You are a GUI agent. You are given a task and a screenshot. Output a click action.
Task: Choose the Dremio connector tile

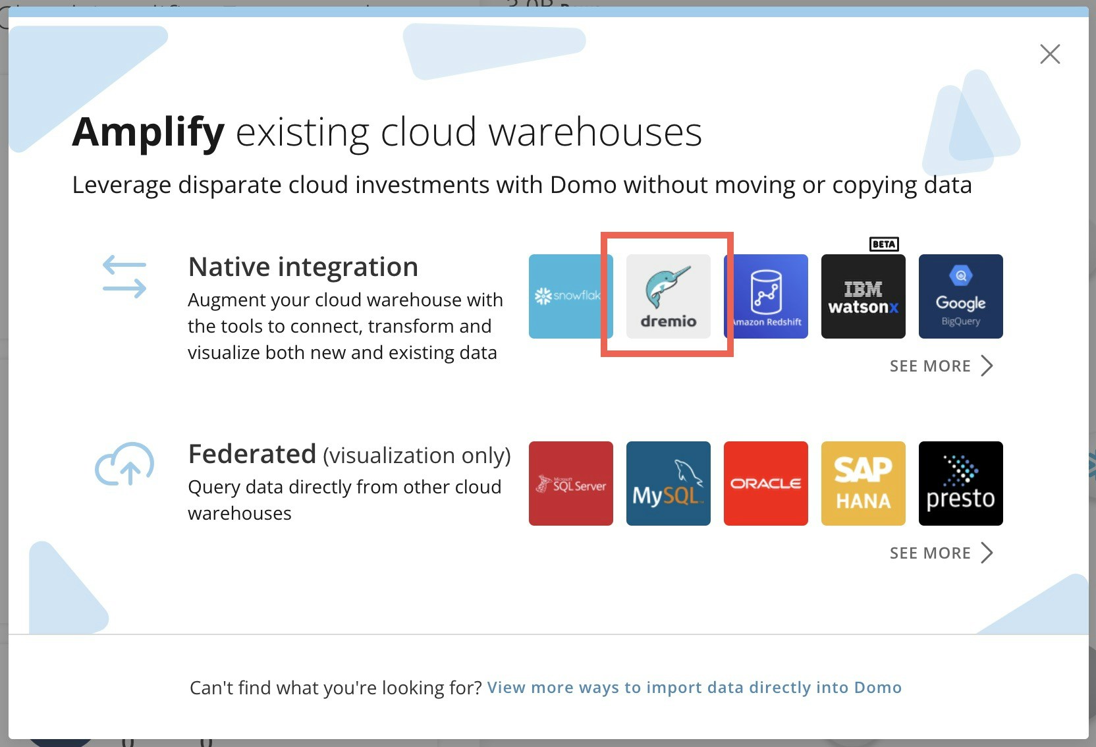(668, 296)
